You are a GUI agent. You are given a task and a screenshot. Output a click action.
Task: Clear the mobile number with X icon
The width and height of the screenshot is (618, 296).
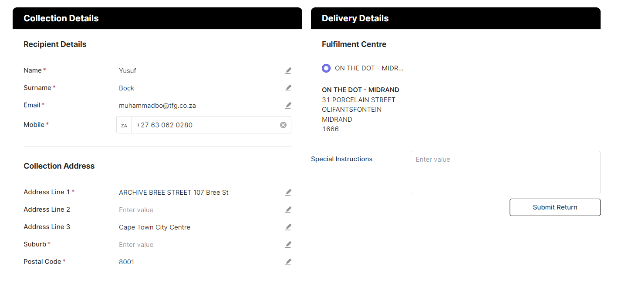click(283, 125)
